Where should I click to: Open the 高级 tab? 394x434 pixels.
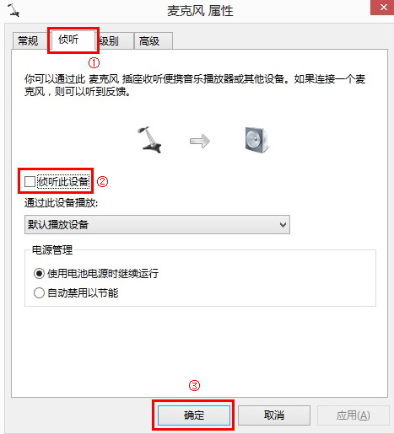[x=153, y=41]
